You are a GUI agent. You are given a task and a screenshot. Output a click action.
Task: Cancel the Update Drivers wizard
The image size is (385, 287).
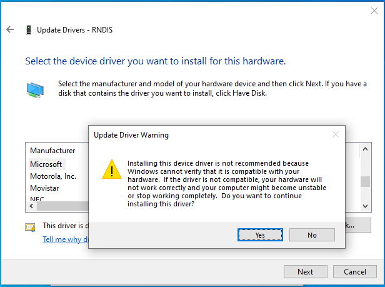[355, 272]
